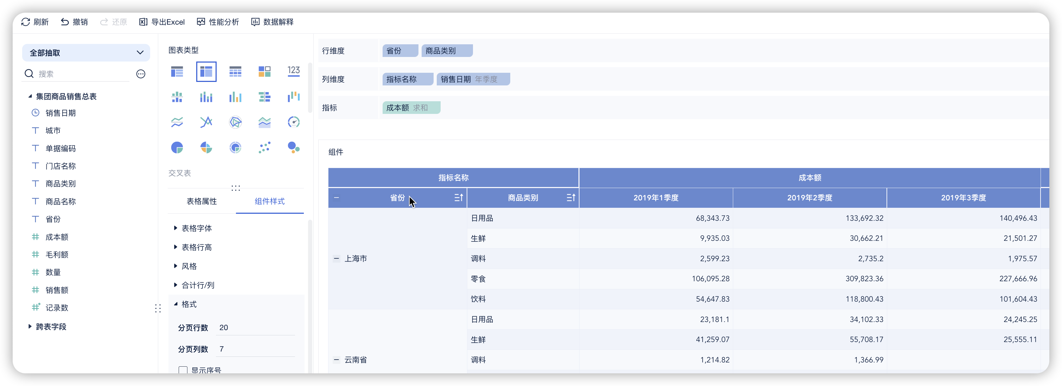
Task: Collapse the 云南省 row group
Action: (337, 360)
